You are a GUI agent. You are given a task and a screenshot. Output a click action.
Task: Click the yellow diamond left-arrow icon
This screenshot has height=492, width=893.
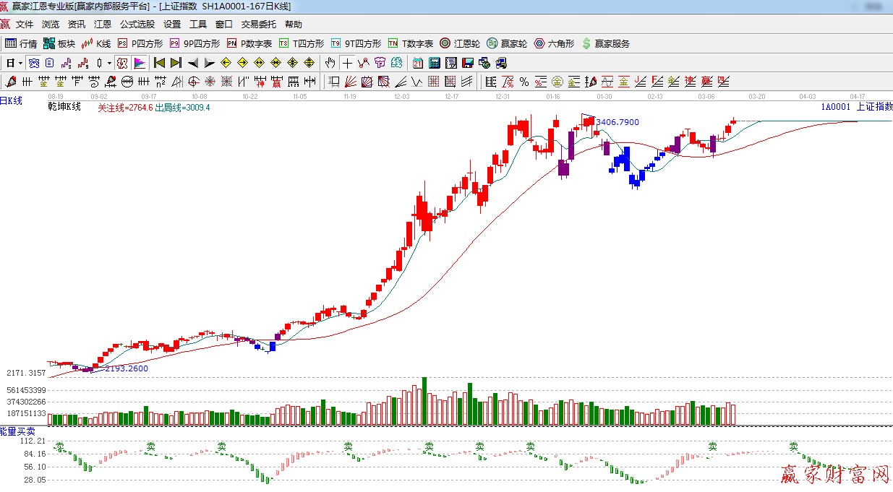coord(226,63)
